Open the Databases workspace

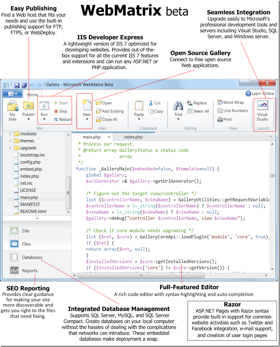(37, 257)
